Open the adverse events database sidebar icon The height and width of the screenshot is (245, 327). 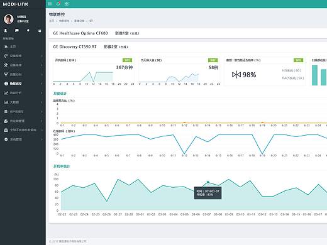coord(6,130)
